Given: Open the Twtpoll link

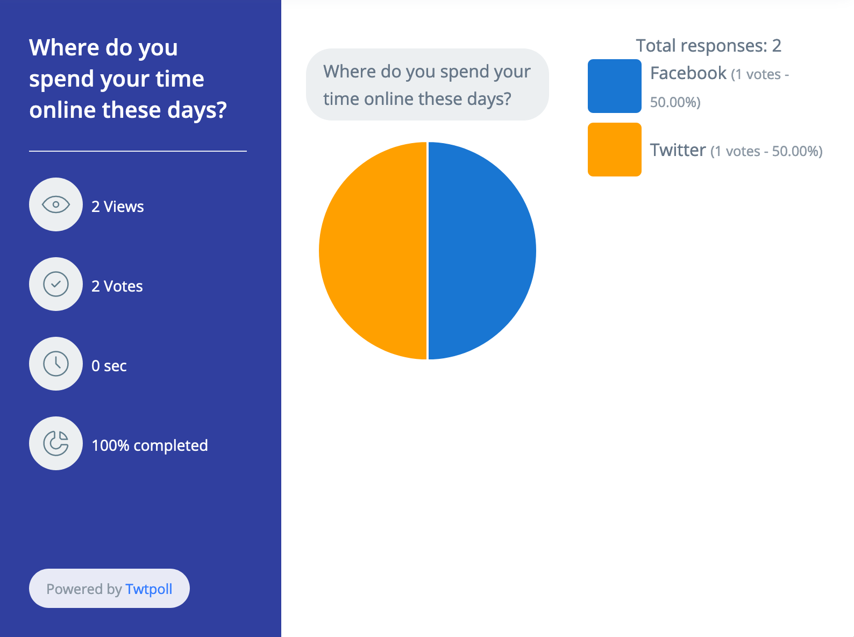Looking at the screenshot, I should 149,589.
